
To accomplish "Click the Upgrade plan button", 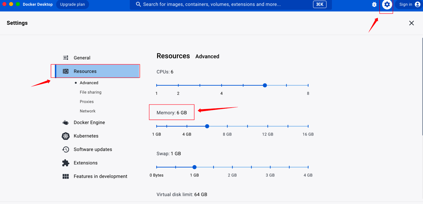I will tap(72, 5).
